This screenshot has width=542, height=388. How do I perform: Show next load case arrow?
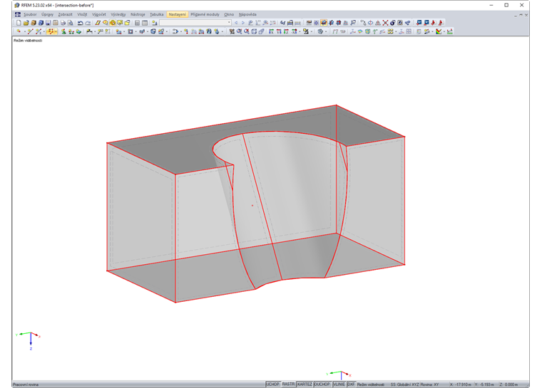pyautogui.click(x=243, y=23)
